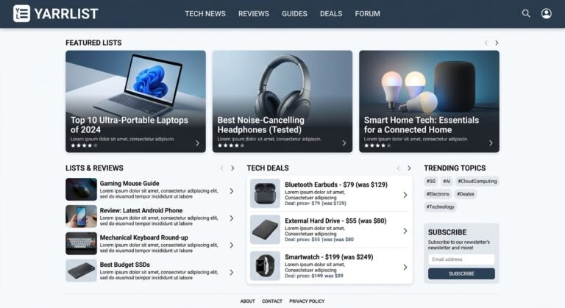Viewport: 565px width, 308px height.
Task: Click the mechanical keyboard thumbnail
Action: 81,243
